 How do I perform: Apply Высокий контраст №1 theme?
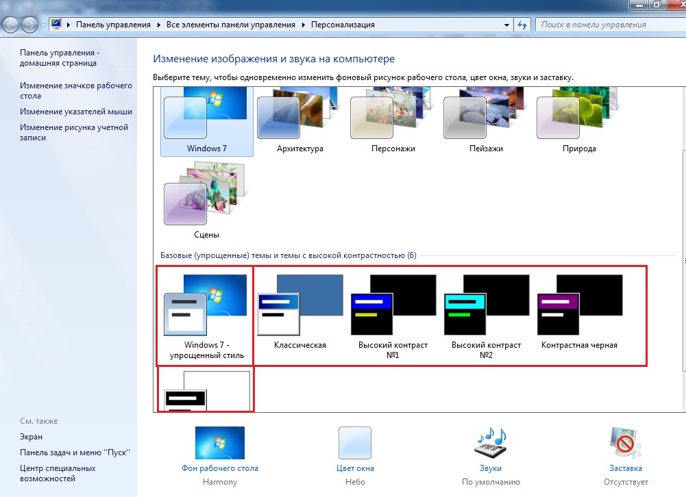pos(393,316)
